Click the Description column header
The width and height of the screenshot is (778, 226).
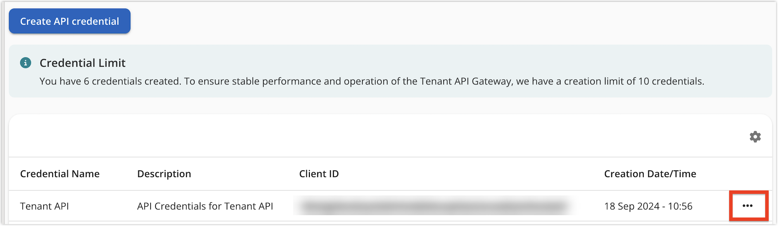tap(164, 174)
